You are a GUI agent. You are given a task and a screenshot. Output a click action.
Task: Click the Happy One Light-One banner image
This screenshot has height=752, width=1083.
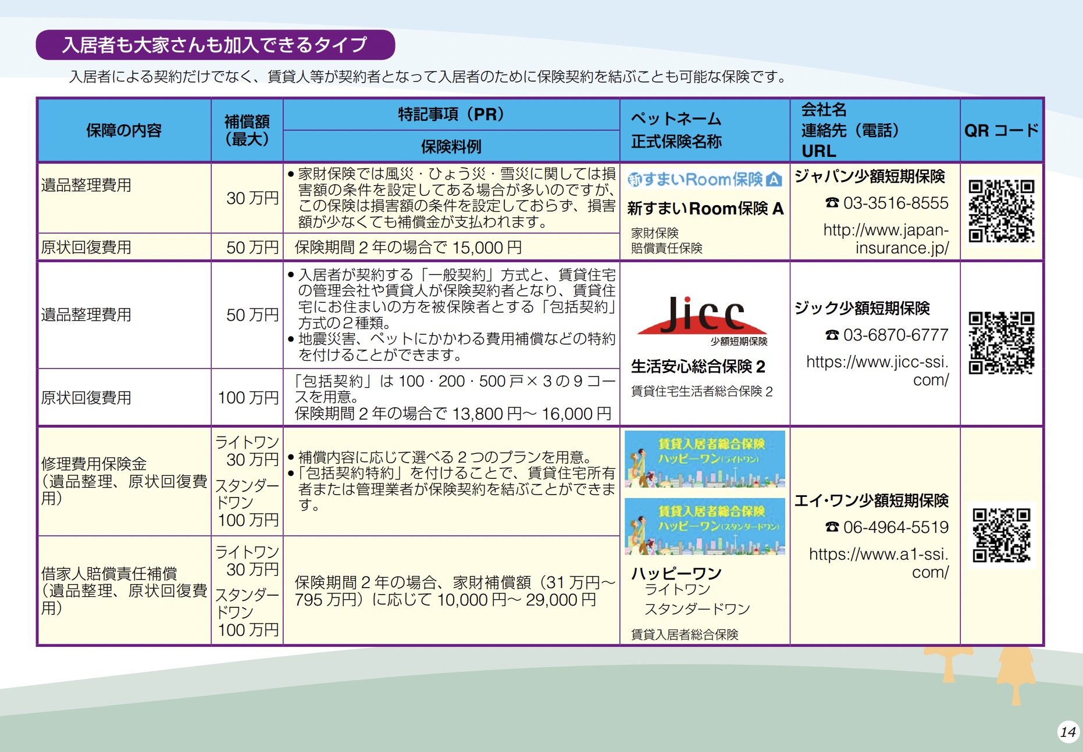(705, 459)
